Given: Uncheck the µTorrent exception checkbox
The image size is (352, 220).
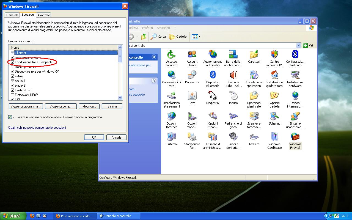Looking at the screenshot, I should pos(12,53).
